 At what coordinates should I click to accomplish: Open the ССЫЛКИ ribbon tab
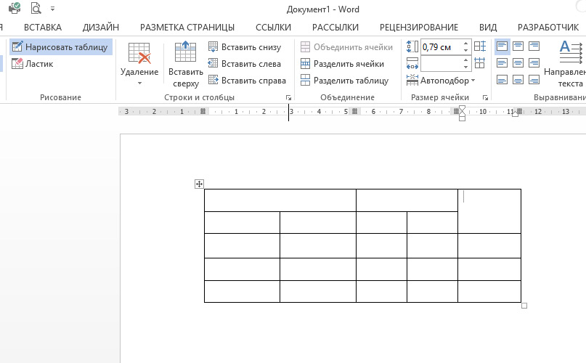pyautogui.click(x=273, y=28)
